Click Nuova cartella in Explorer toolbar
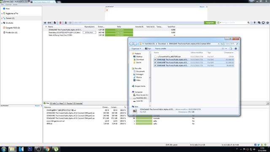 [160, 49]
